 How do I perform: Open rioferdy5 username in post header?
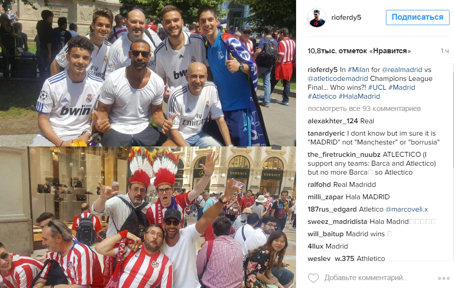[346, 17]
